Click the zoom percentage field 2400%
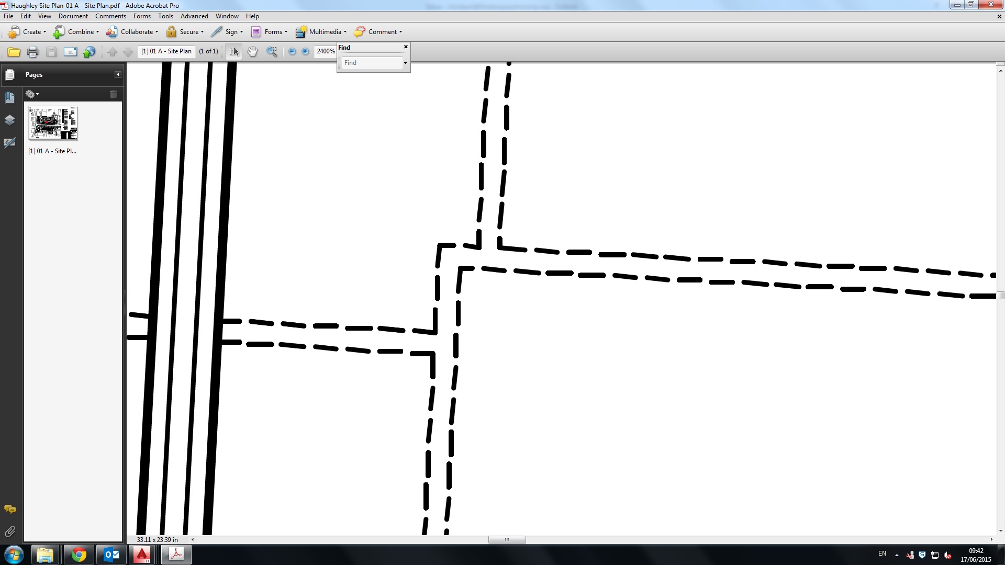This screenshot has width=1005, height=565. coord(323,51)
